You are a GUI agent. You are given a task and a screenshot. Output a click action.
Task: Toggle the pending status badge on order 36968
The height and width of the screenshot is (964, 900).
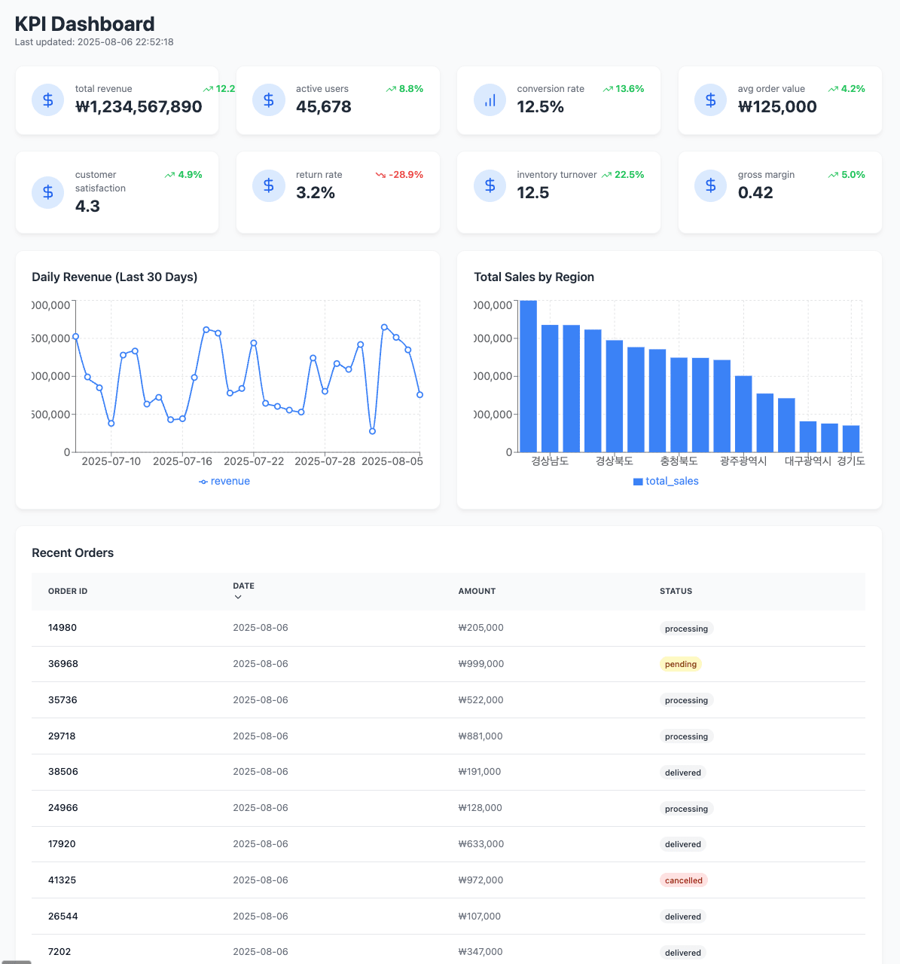pos(680,664)
